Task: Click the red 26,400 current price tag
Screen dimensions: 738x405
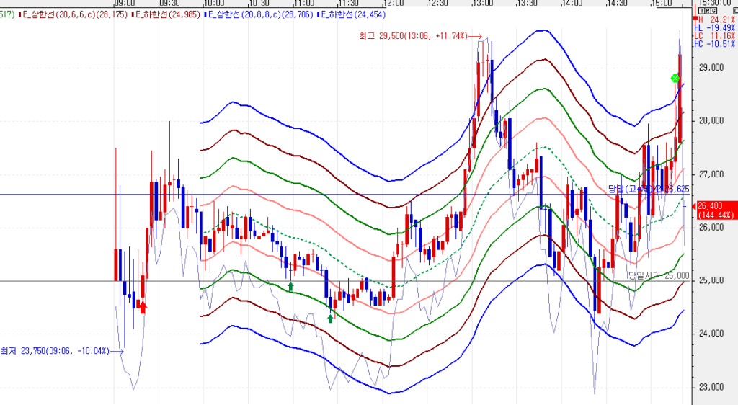Action: pyautogui.click(x=713, y=210)
